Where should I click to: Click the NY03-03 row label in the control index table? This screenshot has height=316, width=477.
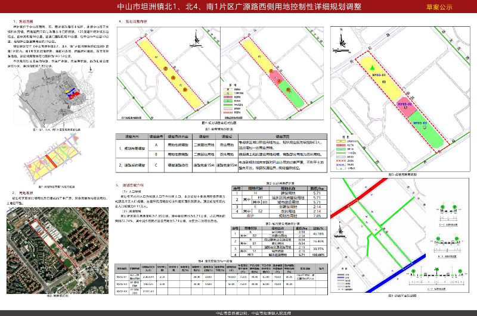(122, 291)
